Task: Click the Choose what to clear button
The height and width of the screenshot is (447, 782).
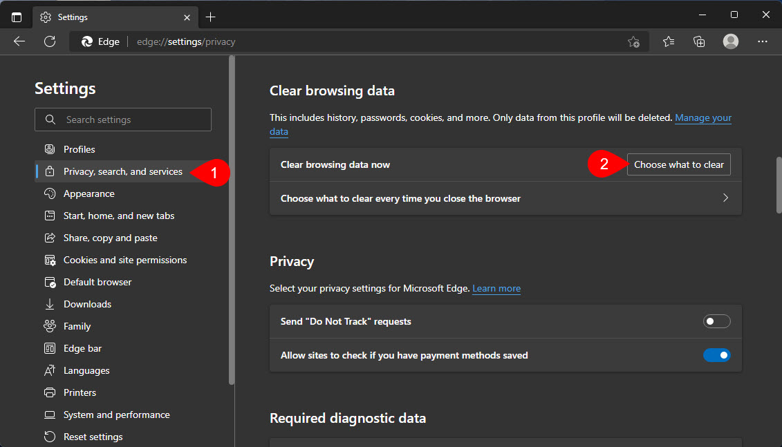Action: (x=679, y=164)
